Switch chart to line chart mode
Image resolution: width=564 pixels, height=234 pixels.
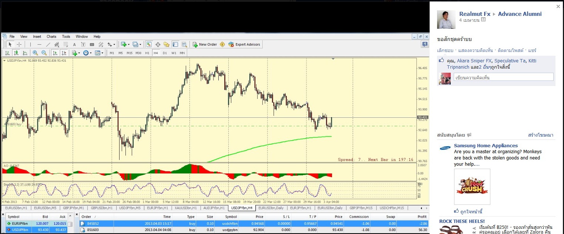pyautogui.click(x=25, y=53)
